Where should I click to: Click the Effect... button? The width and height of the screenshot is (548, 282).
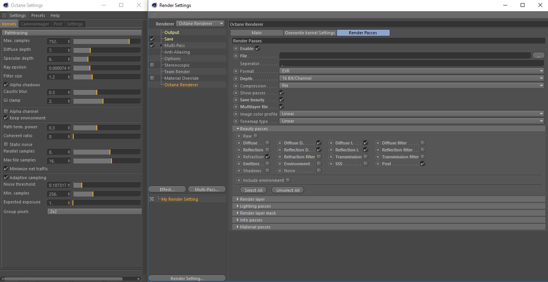[167, 190]
